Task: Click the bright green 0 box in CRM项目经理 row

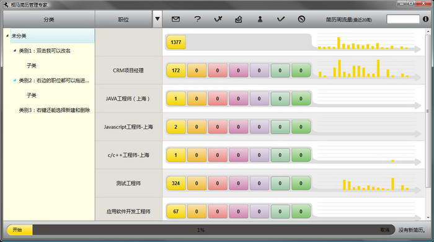Action: coord(301,71)
